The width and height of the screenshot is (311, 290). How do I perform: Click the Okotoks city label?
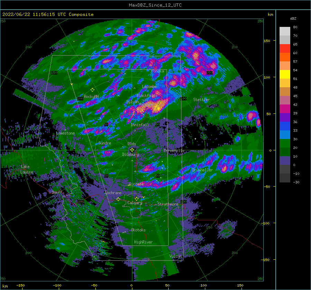coord(138,230)
